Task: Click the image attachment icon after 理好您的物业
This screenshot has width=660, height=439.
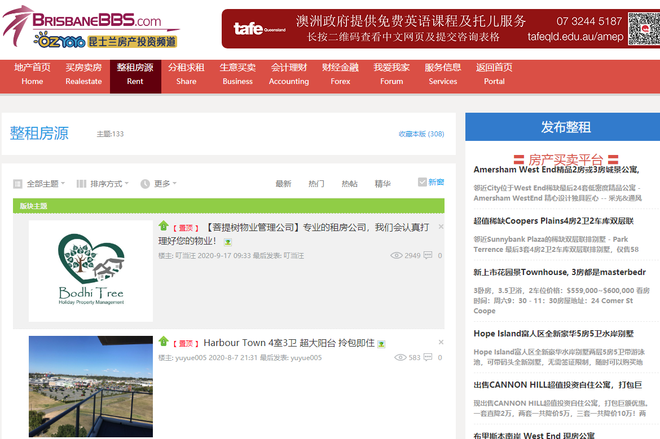Action: (228, 242)
